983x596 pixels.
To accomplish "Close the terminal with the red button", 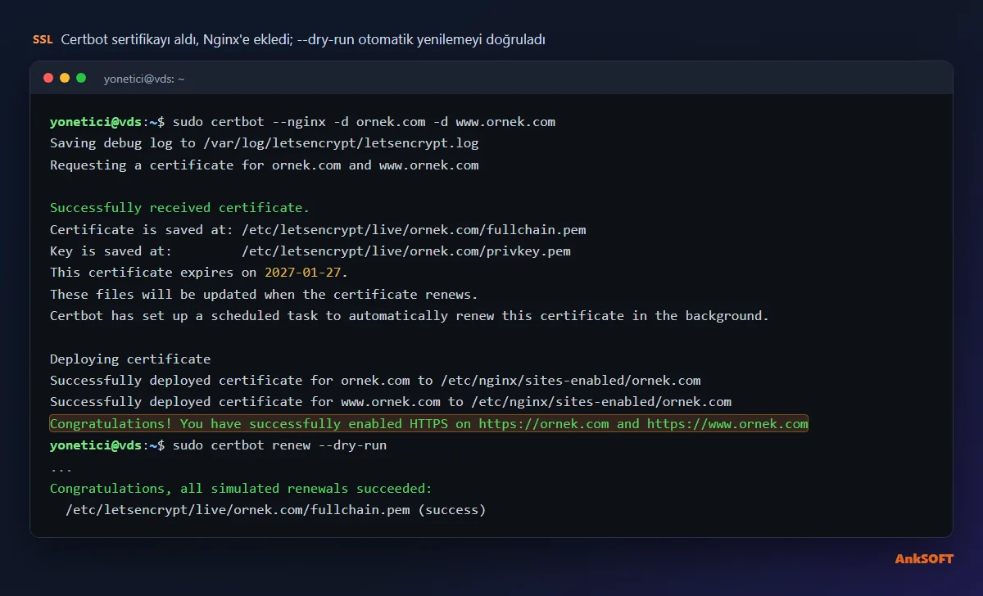I will coord(48,78).
